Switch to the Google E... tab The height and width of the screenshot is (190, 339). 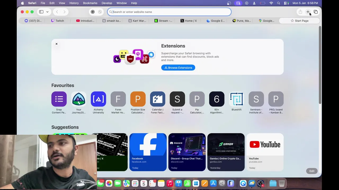click(x=215, y=21)
